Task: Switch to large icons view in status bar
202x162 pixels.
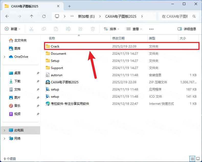Action: point(198,159)
